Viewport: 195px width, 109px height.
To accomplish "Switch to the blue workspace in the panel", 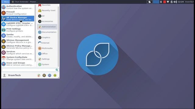I will coord(156,2).
